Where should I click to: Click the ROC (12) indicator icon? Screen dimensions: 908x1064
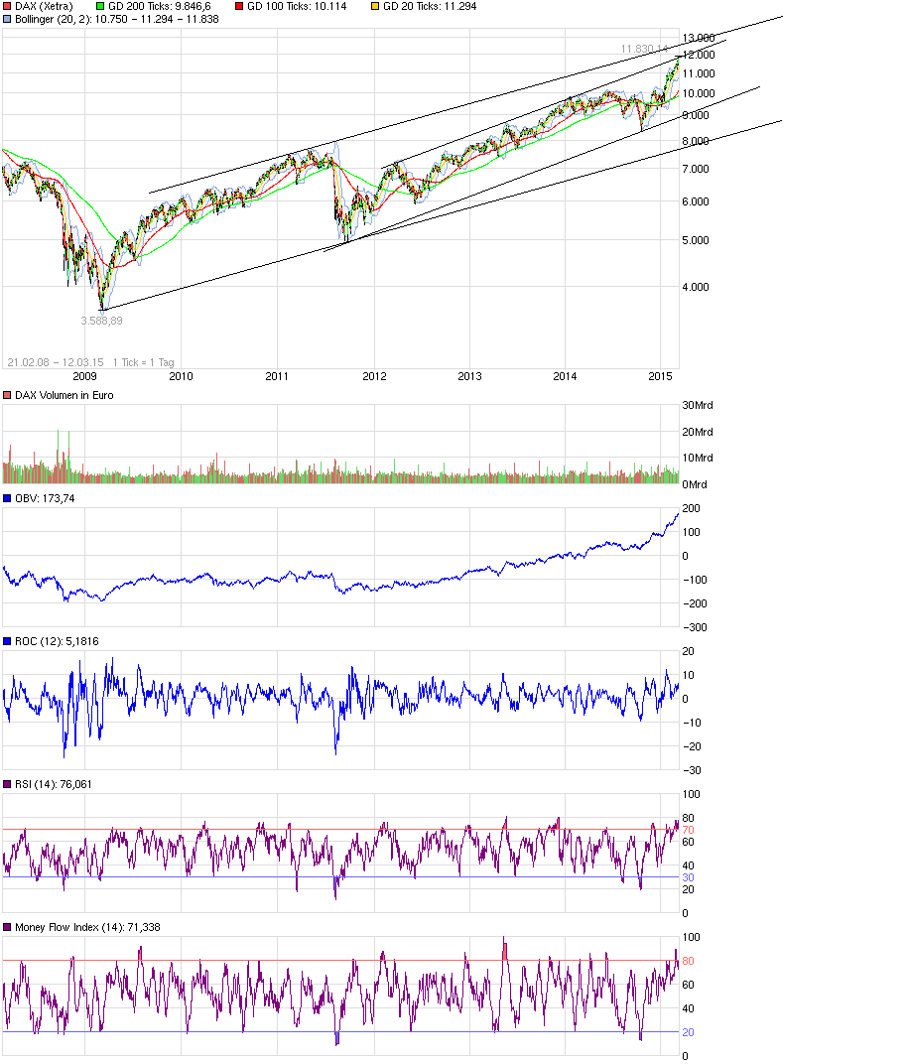(x=7, y=640)
